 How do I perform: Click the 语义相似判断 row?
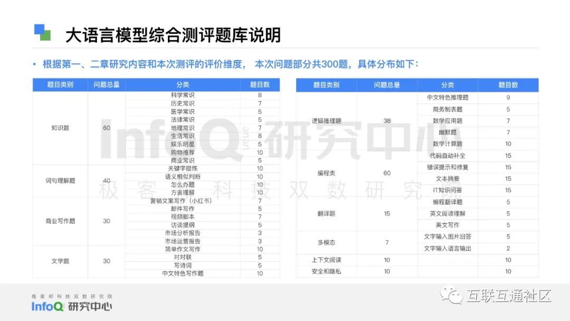coord(203,177)
